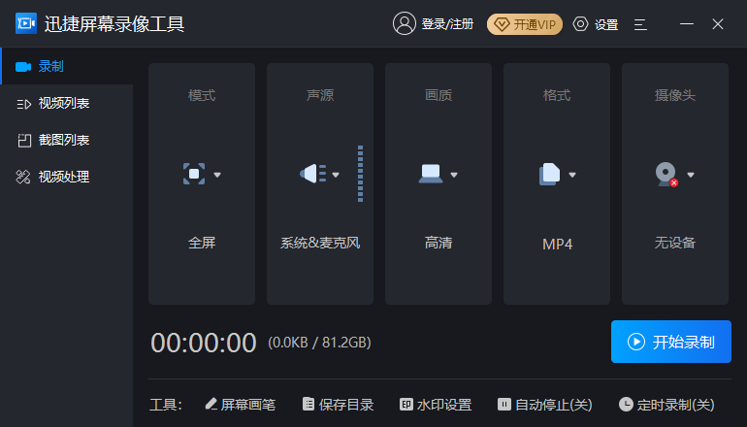Screen dimensions: 747x427
Task: Click the audio volume level meter
Action: 360,174
